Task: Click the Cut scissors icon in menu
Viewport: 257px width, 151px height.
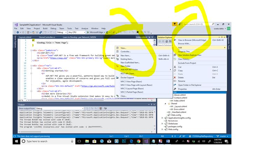Action: [175, 67]
